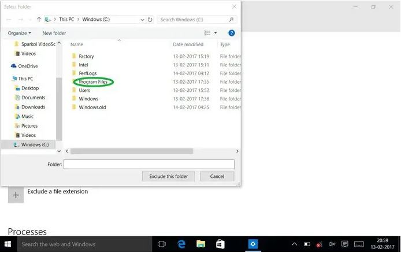The height and width of the screenshot is (253, 401).
Task: Click plus button for Exclude a file extension
Action: pos(16,195)
